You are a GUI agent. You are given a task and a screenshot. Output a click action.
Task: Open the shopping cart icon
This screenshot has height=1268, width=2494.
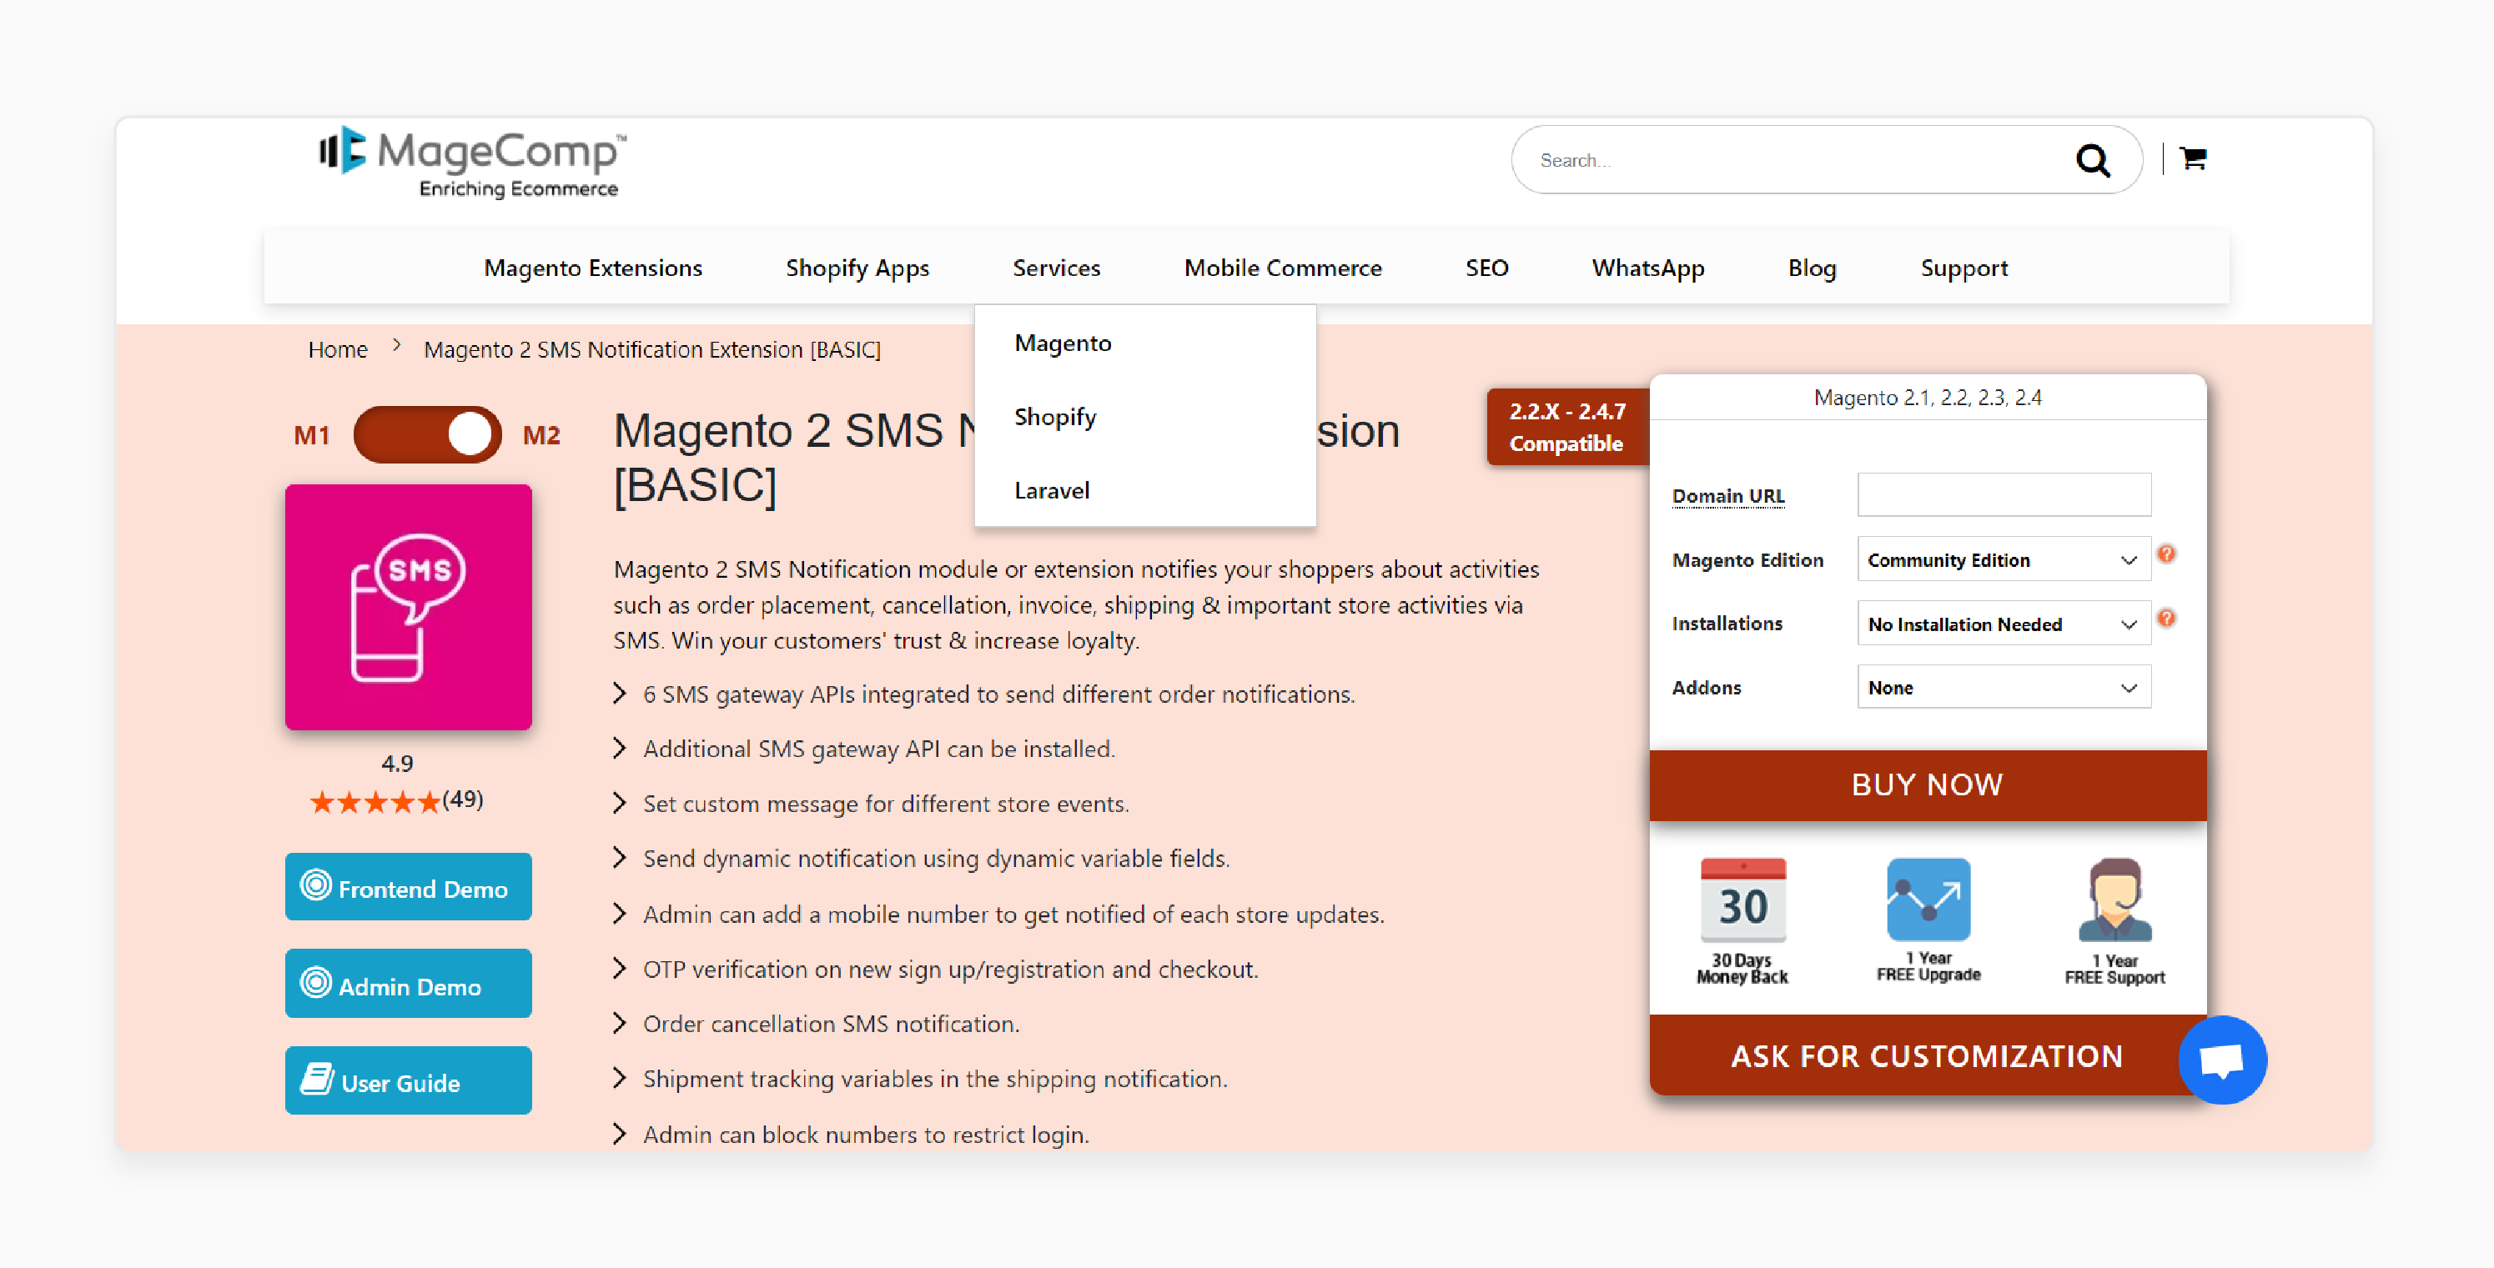click(2193, 158)
